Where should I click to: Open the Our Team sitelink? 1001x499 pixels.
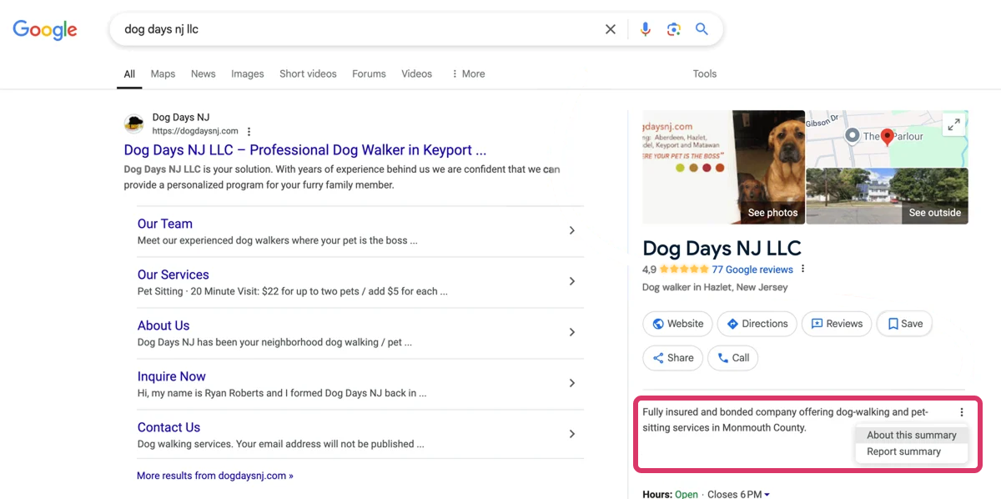coord(165,224)
